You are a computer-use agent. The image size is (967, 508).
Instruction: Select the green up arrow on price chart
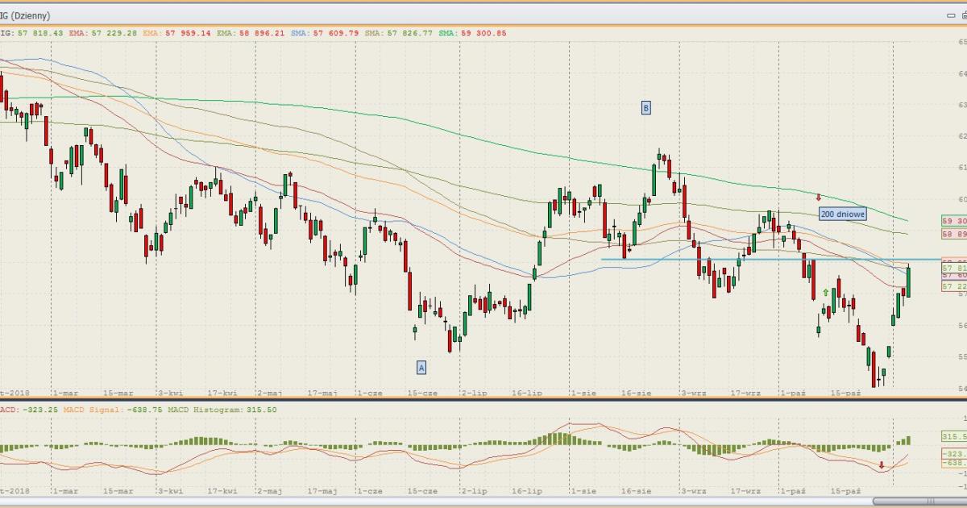pyautogui.click(x=826, y=293)
